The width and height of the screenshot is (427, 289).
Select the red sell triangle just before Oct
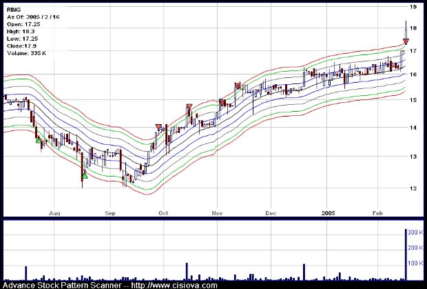pyautogui.click(x=158, y=127)
